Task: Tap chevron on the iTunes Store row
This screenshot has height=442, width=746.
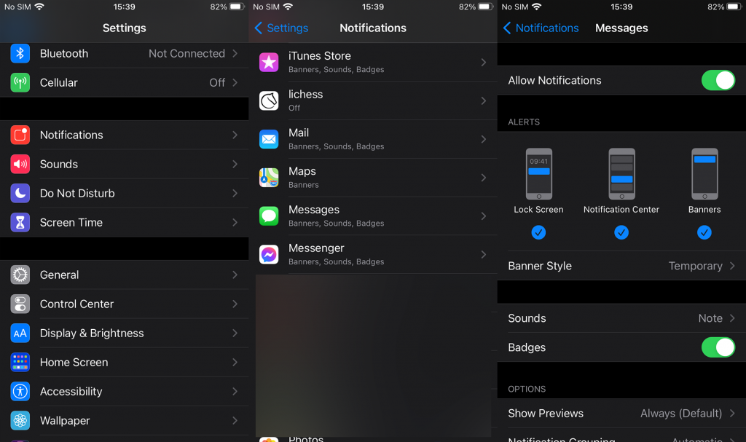Action: pyautogui.click(x=484, y=63)
